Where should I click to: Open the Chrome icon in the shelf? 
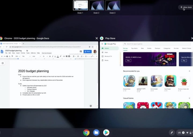coord(86,132)
